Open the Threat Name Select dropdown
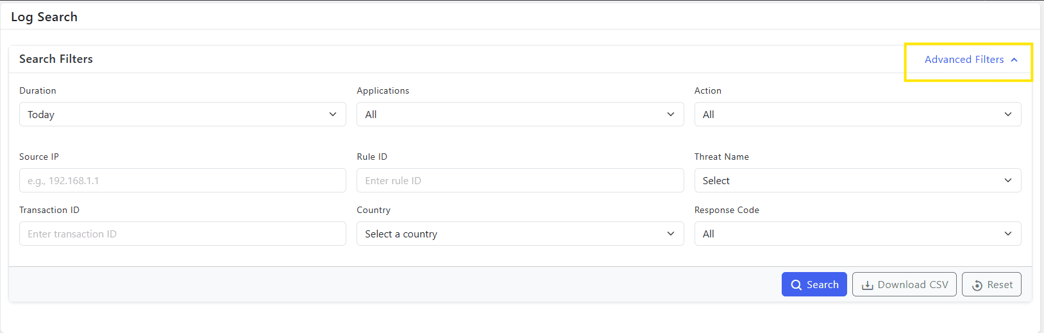 (858, 180)
